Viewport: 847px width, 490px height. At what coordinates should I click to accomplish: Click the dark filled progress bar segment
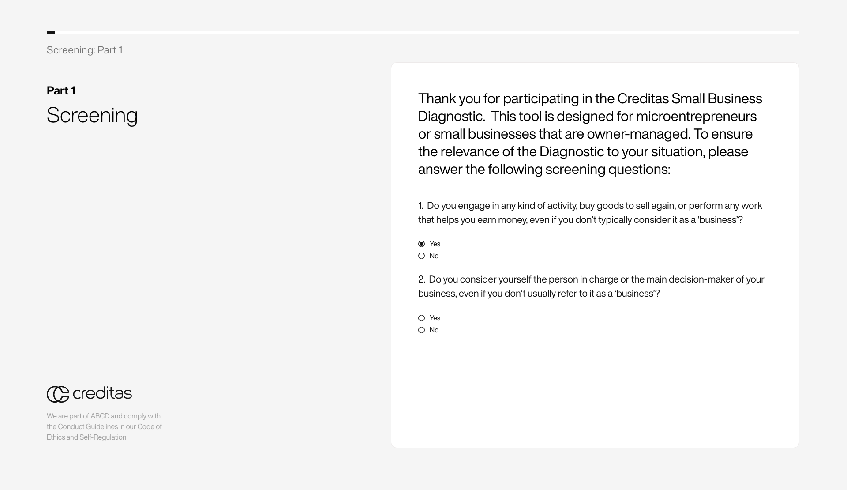coord(51,33)
